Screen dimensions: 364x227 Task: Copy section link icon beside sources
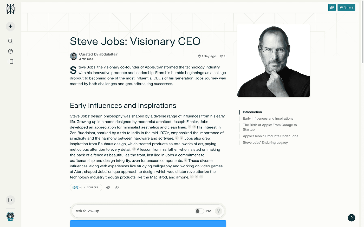[x=108, y=188]
